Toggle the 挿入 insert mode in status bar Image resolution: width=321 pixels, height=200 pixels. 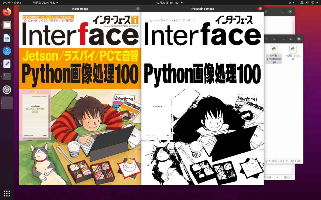point(287,177)
